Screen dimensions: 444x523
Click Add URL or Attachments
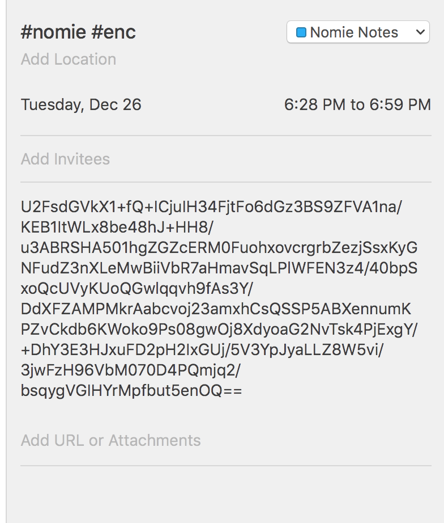pos(111,441)
